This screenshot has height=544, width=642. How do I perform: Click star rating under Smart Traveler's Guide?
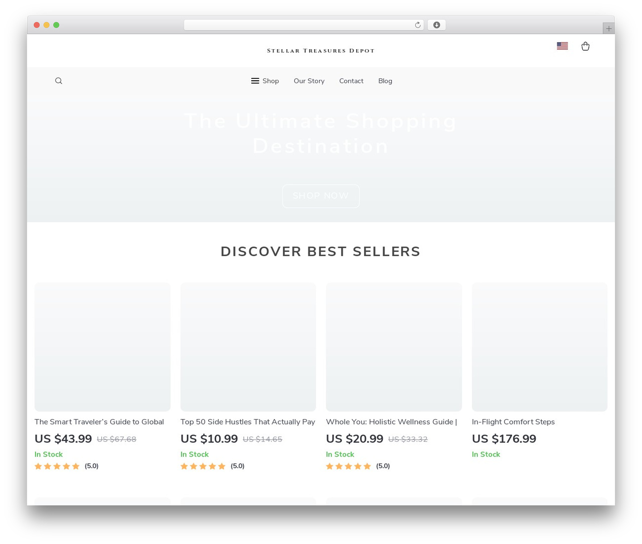point(57,466)
